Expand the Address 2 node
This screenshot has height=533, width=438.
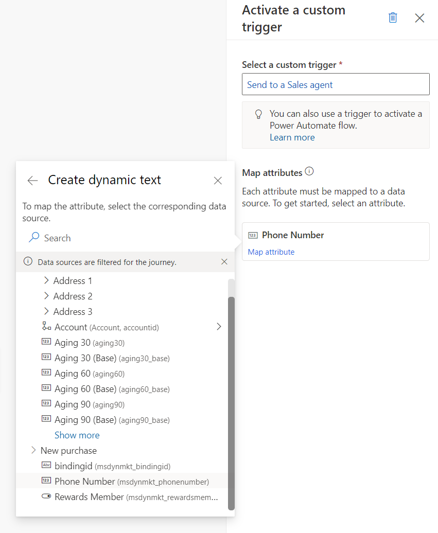[46, 296]
